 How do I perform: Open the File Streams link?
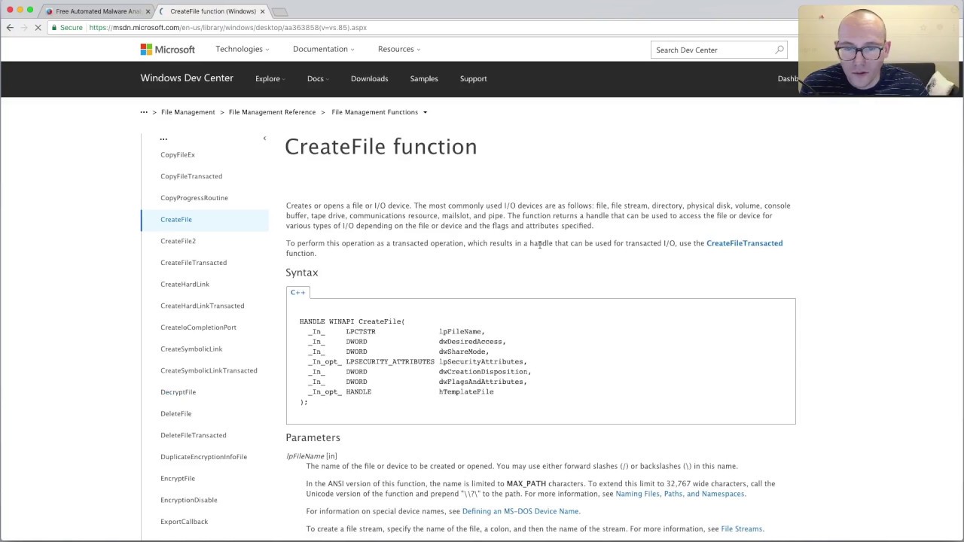741,529
